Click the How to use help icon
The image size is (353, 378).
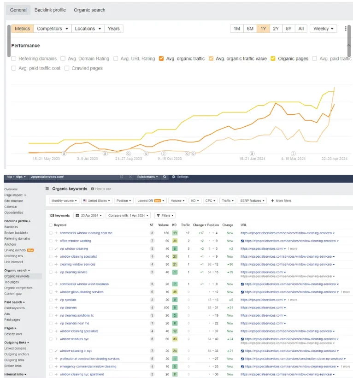click(92, 189)
